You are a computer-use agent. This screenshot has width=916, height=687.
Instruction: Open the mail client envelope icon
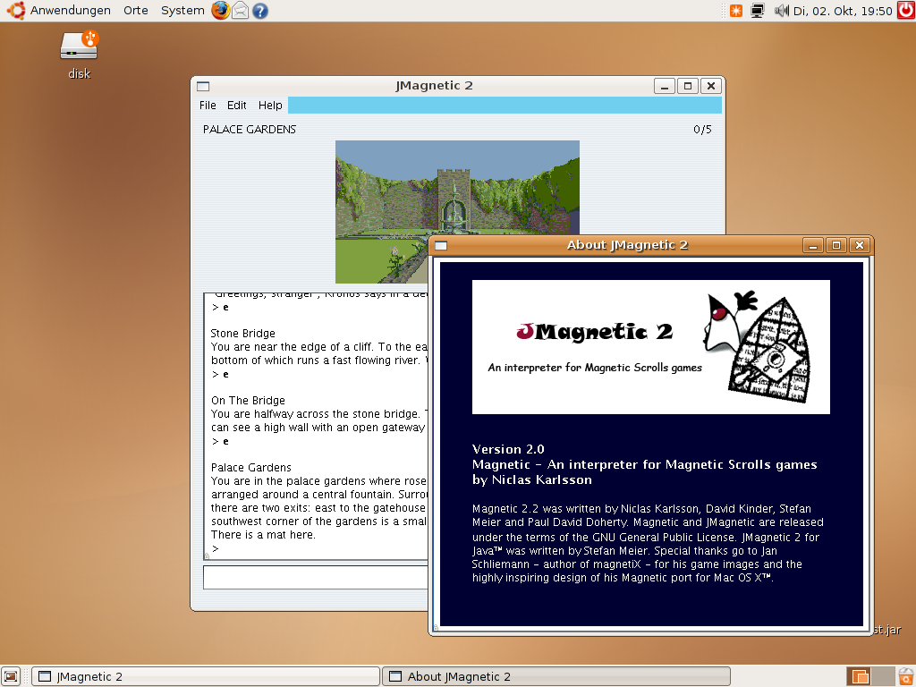pyautogui.click(x=241, y=11)
